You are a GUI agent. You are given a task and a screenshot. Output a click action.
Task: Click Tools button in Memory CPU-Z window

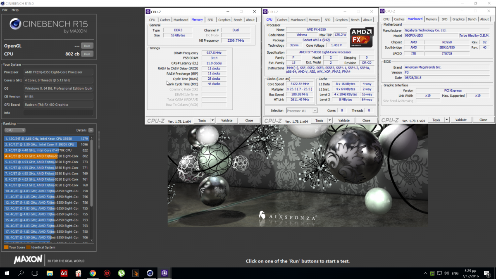coord(202,121)
